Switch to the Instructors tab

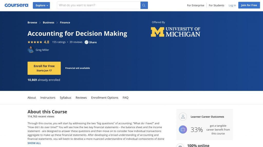click(48, 98)
